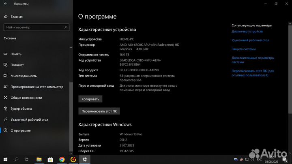Close the Параметры window
292x164 pixels.
(286, 4)
